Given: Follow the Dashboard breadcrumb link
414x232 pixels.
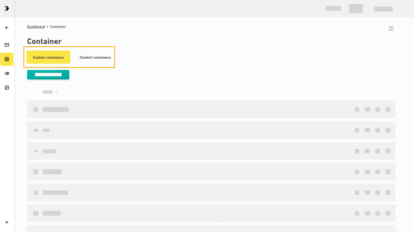Looking at the screenshot, I should 36,27.
